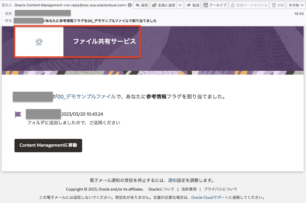Click the ファイル共有サービス banner title

click(105, 42)
